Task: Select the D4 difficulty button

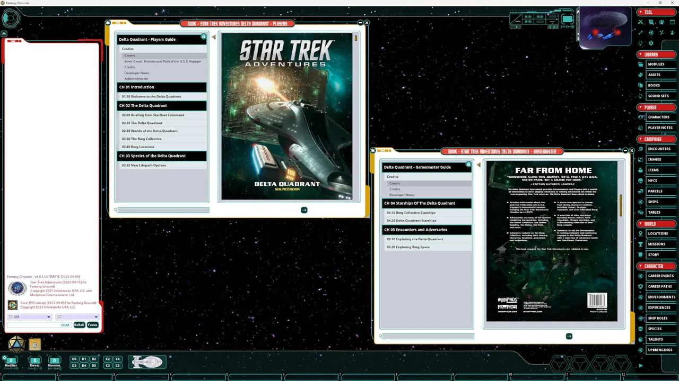Action: [x=84, y=366]
